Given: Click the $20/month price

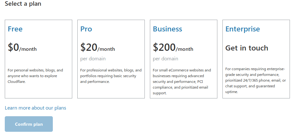Looking at the screenshot, I should tap(97, 48).
